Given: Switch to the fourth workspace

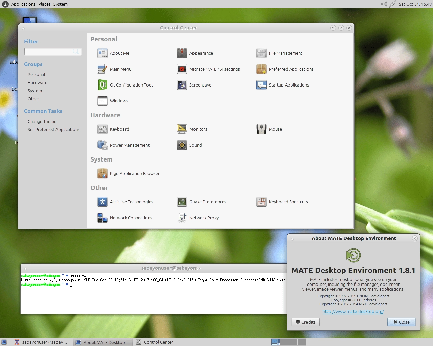Looking at the screenshot, I should 302,342.
